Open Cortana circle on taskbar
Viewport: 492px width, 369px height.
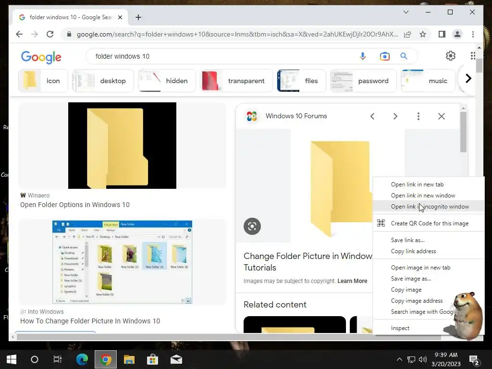click(35, 359)
